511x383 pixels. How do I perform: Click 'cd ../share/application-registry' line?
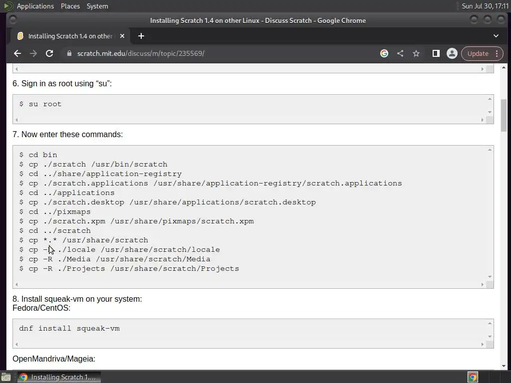[x=100, y=174]
